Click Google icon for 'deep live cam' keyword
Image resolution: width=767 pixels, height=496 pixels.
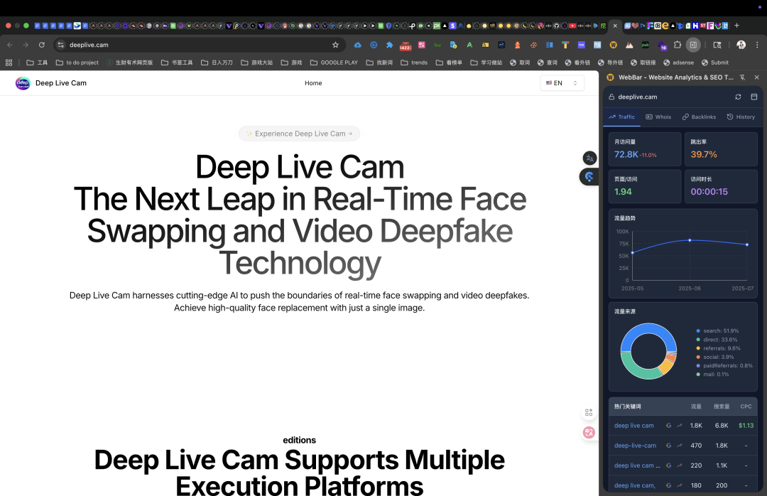pos(669,426)
